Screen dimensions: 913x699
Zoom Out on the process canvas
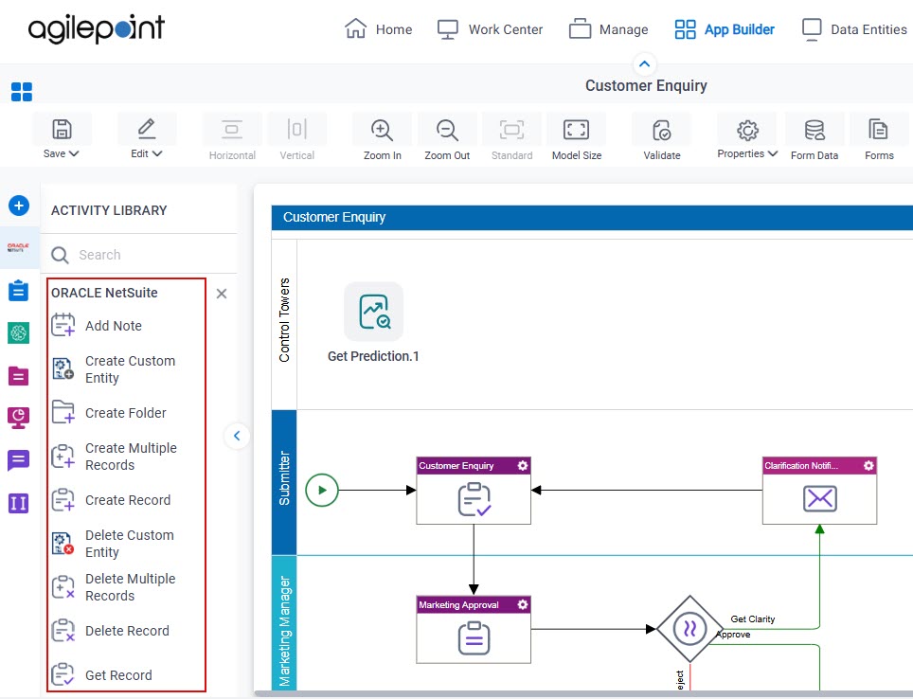[x=447, y=137]
